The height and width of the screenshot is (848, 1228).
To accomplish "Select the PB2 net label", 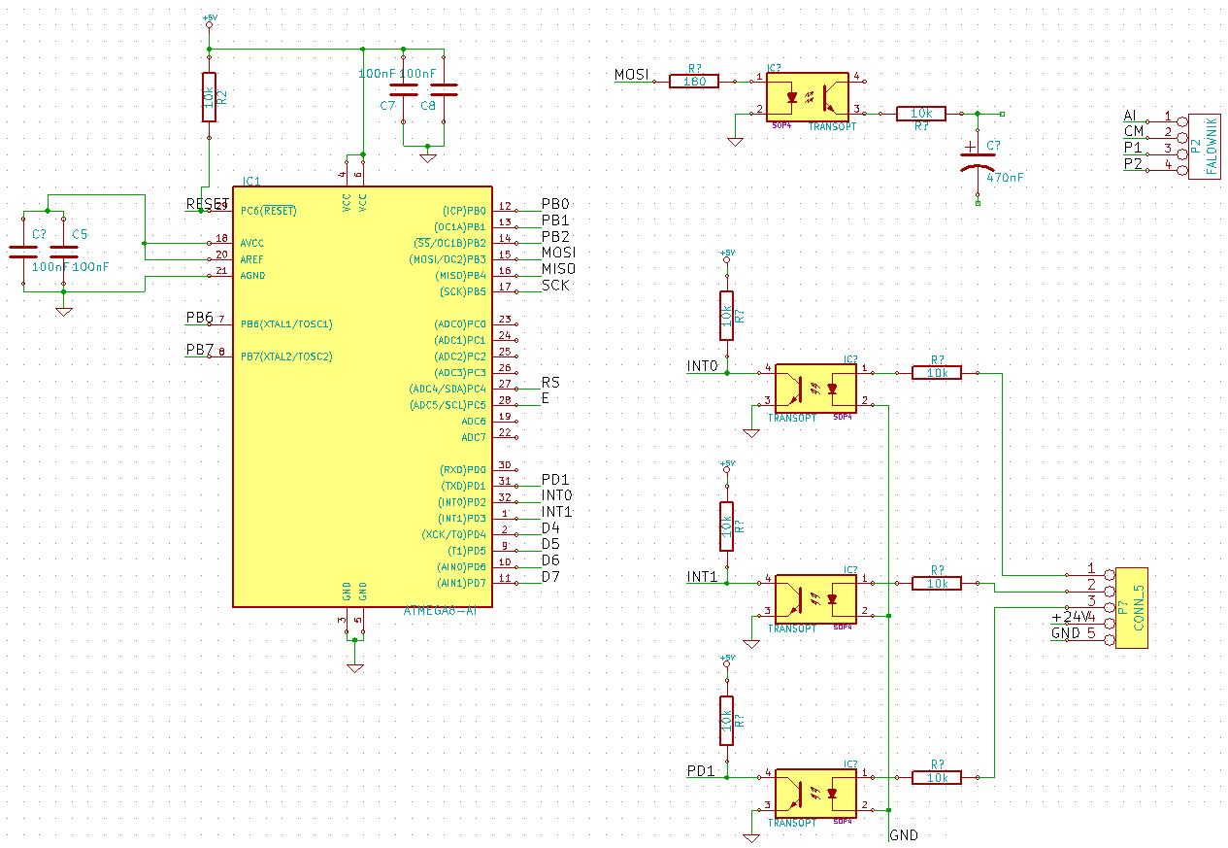I will [x=555, y=237].
